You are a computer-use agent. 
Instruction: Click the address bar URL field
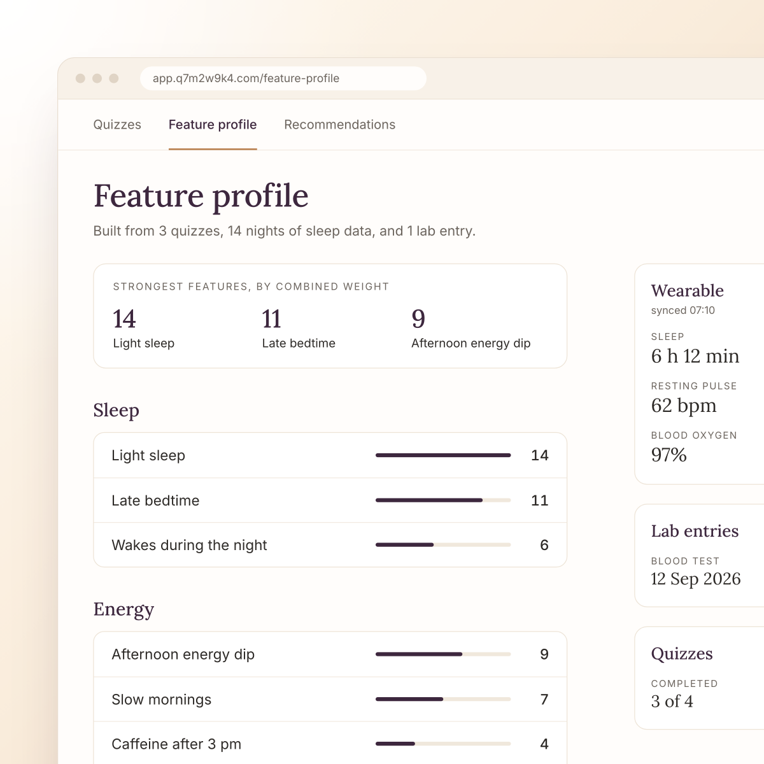point(283,78)
